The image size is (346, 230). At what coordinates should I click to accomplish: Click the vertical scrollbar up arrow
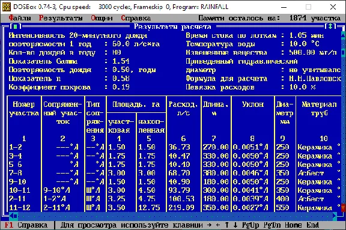344,35
